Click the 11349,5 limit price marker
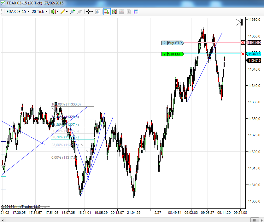This screenshot has width=264, height=222. click(x=254, y=54)
